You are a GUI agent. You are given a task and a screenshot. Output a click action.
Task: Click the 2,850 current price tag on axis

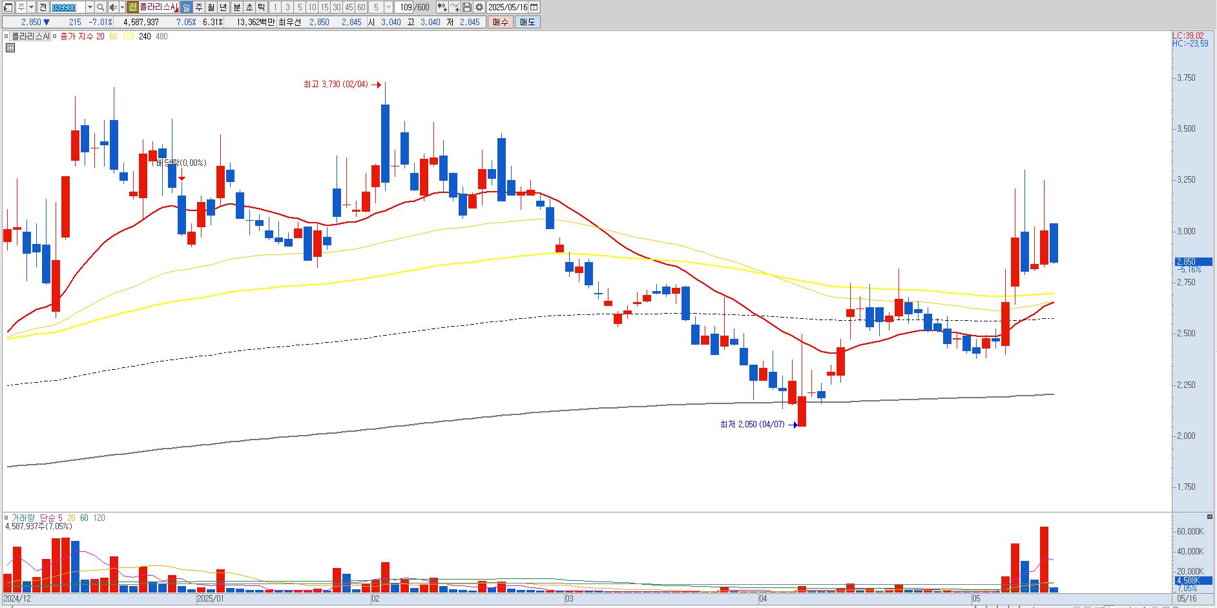coord(1193,261)
